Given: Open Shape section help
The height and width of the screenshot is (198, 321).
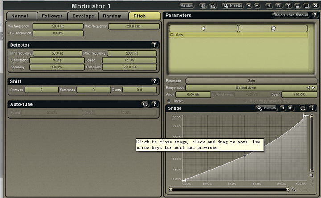Looking at the screenshot, I should [x=312, y=108].
